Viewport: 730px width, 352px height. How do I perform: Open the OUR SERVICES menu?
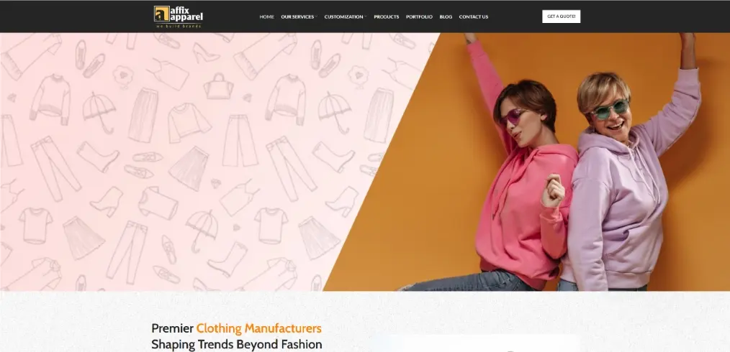coord(297,17)
